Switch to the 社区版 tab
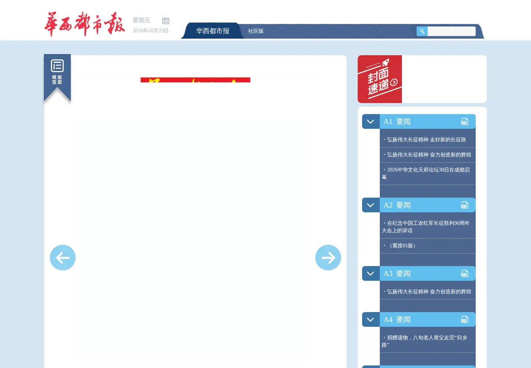The width and height of the screenshot is (531, 368). 256,31
